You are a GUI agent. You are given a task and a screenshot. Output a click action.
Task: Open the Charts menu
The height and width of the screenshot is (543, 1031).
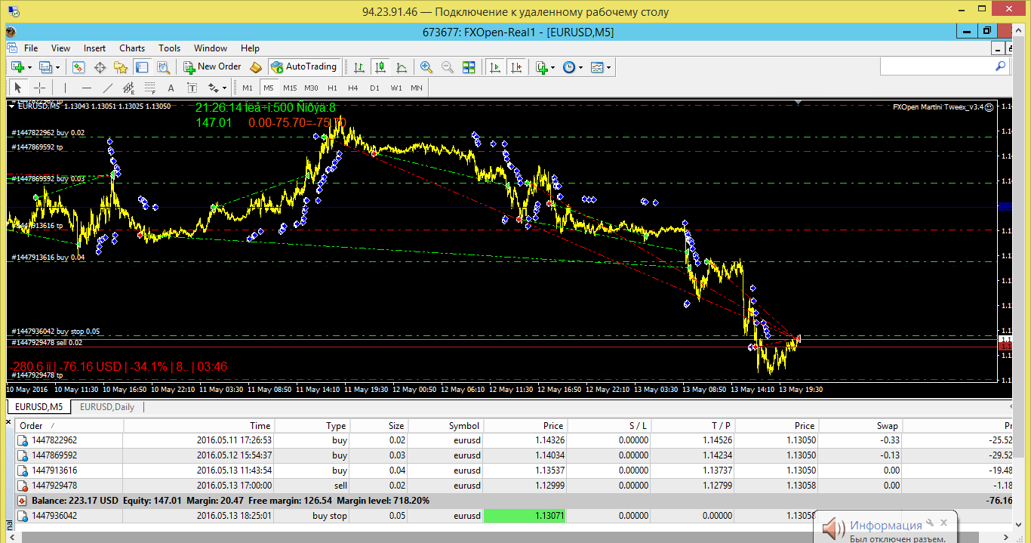tap(132, 48)
